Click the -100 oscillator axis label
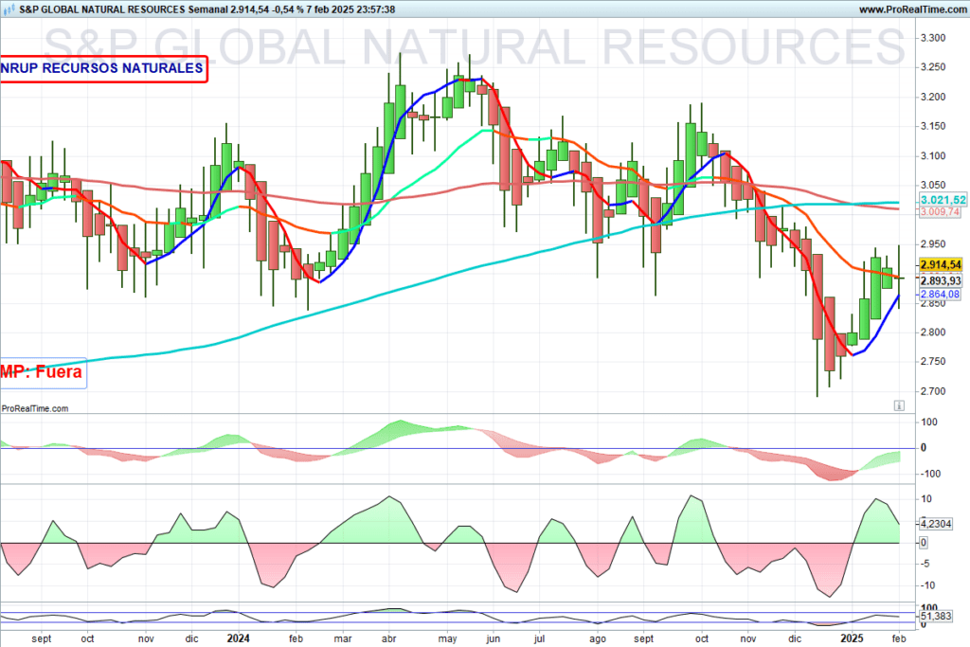Image resolution: width=970 pixels, height=647 pixels. [930, 474]
